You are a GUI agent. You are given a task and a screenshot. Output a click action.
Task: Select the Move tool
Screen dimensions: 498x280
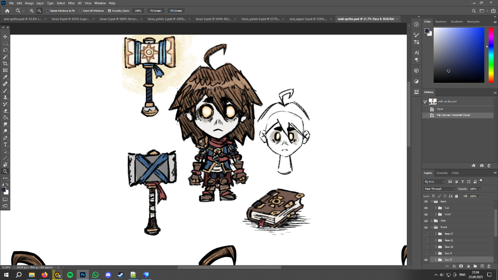(x=6, y=36)
